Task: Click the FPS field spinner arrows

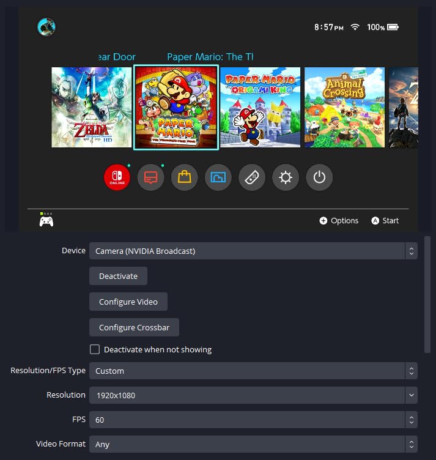Action: 412,420
